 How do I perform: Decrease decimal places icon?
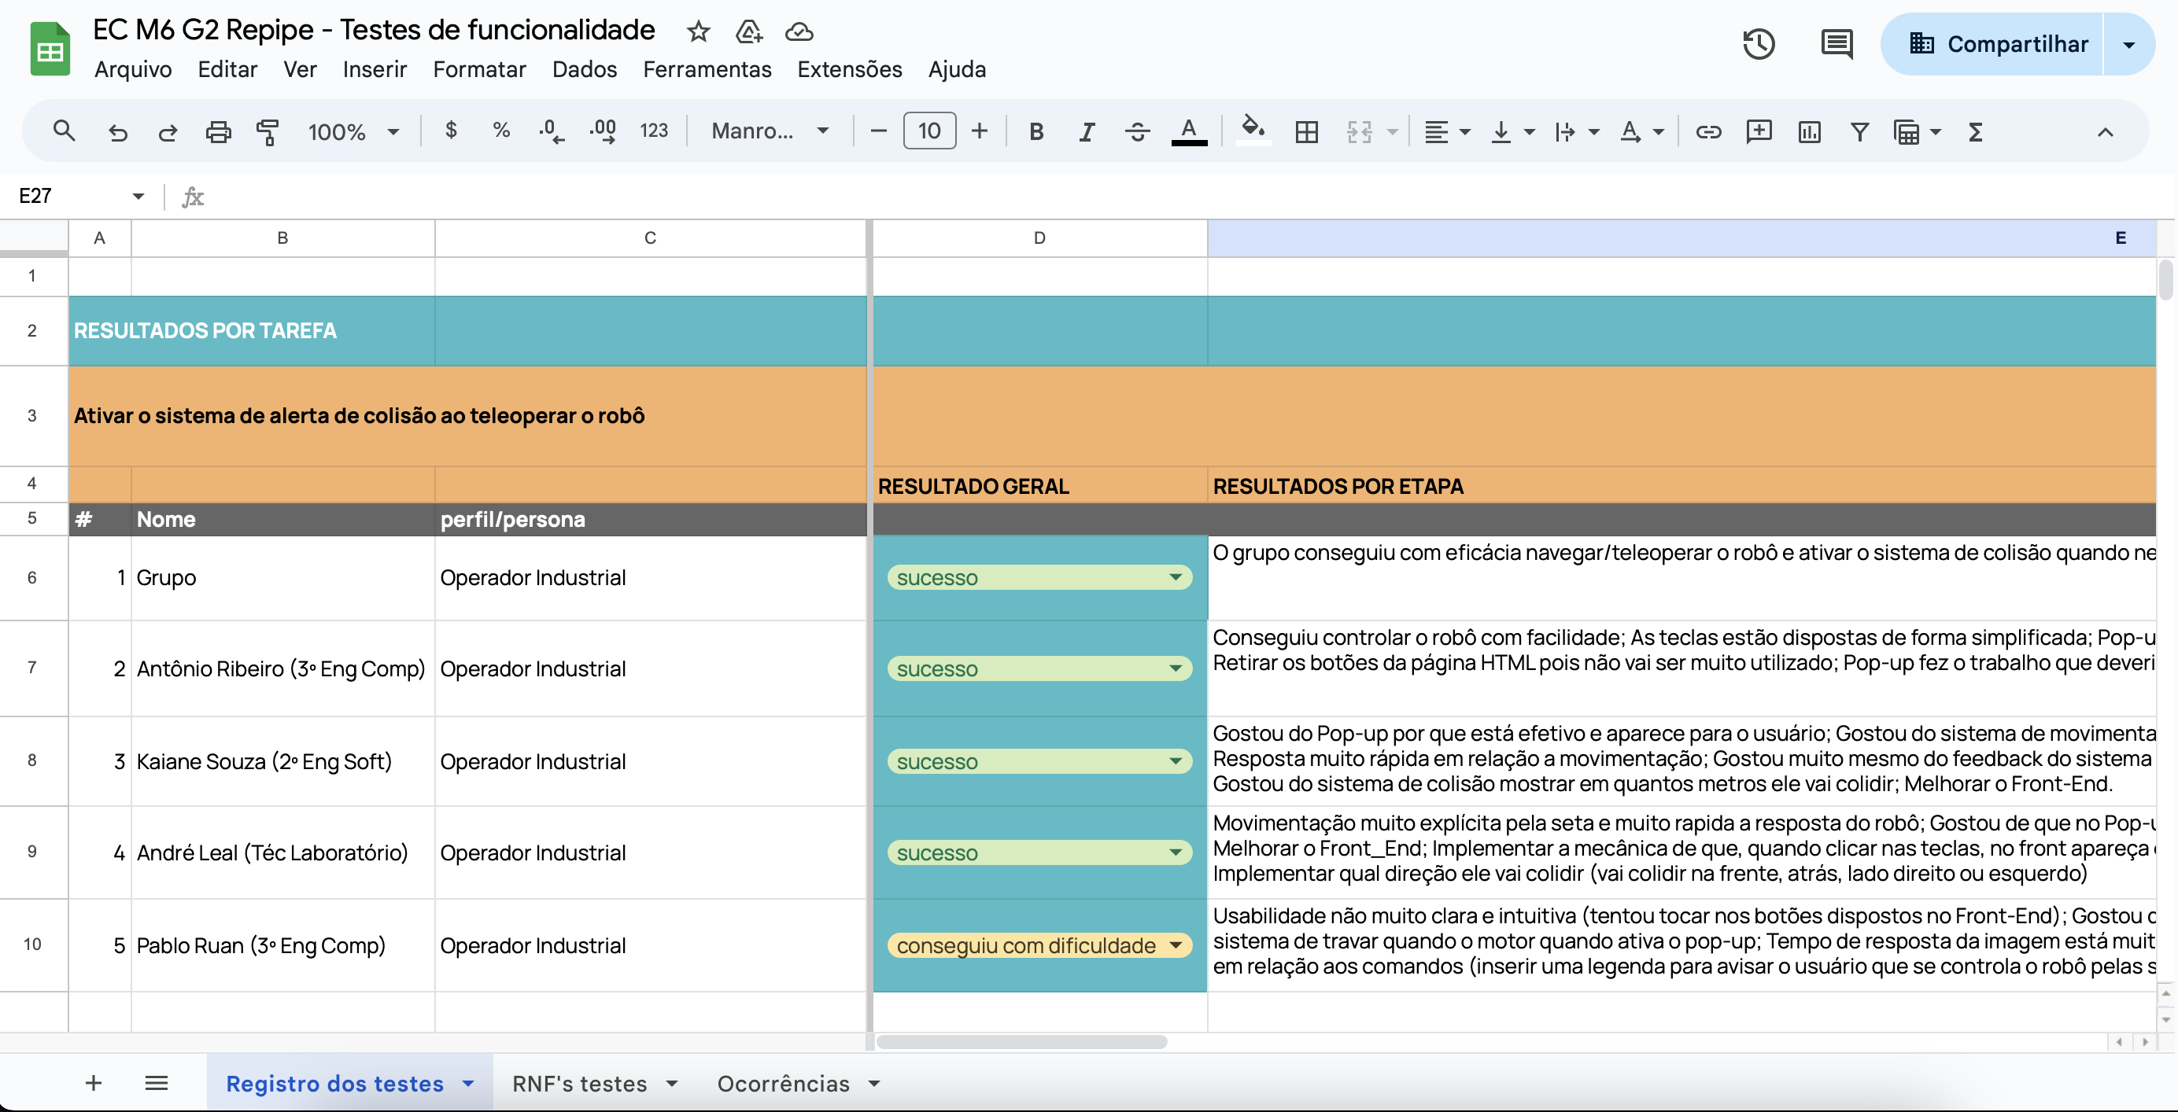click(x=552, y=131)
